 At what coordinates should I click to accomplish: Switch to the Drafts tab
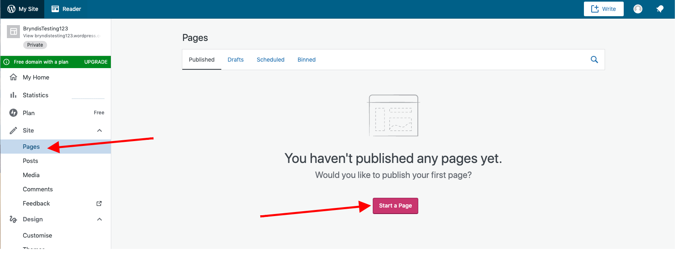(236, 60)
